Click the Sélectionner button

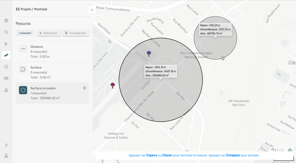point(49,33)
